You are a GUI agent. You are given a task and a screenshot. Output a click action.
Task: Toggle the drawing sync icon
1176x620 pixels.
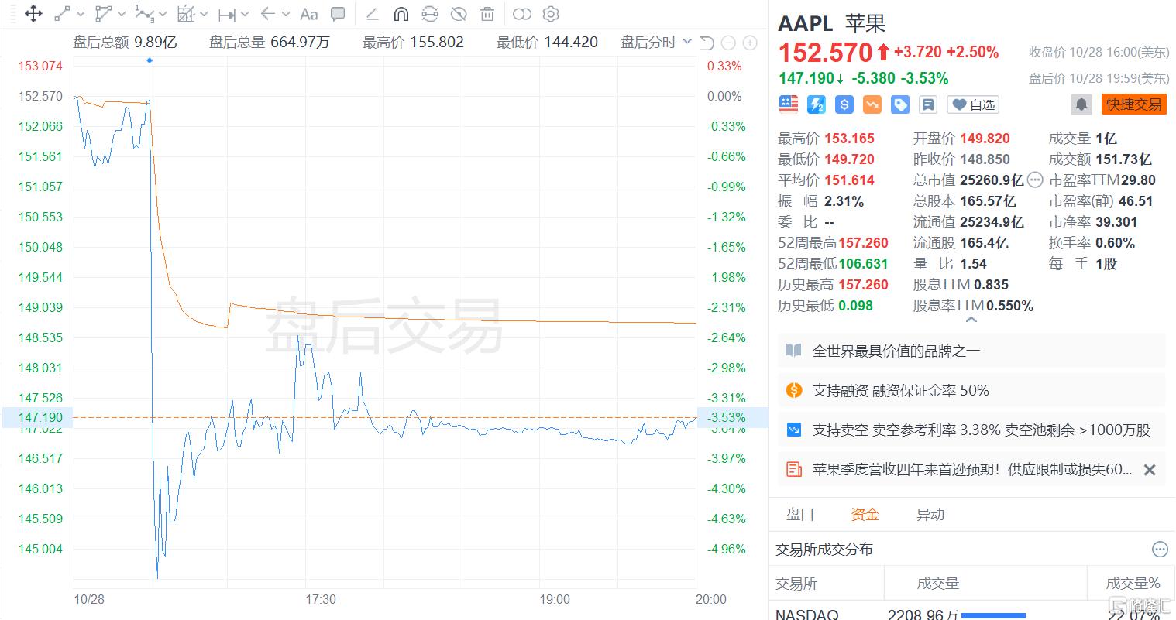click(x=429, y=14)
